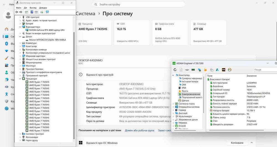Screen dimensions: 277x147
Task: Open Файл menu in Device Manager
Action: pos(19,8)
